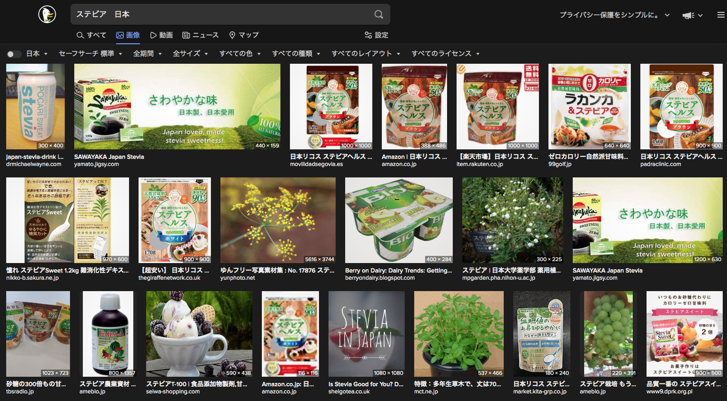Open the すべての色 color filter dropdown
727x401 pixels.
[x=240, y=54]
